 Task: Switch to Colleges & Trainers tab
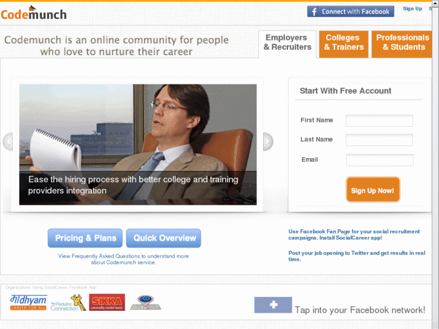point(344,44)
